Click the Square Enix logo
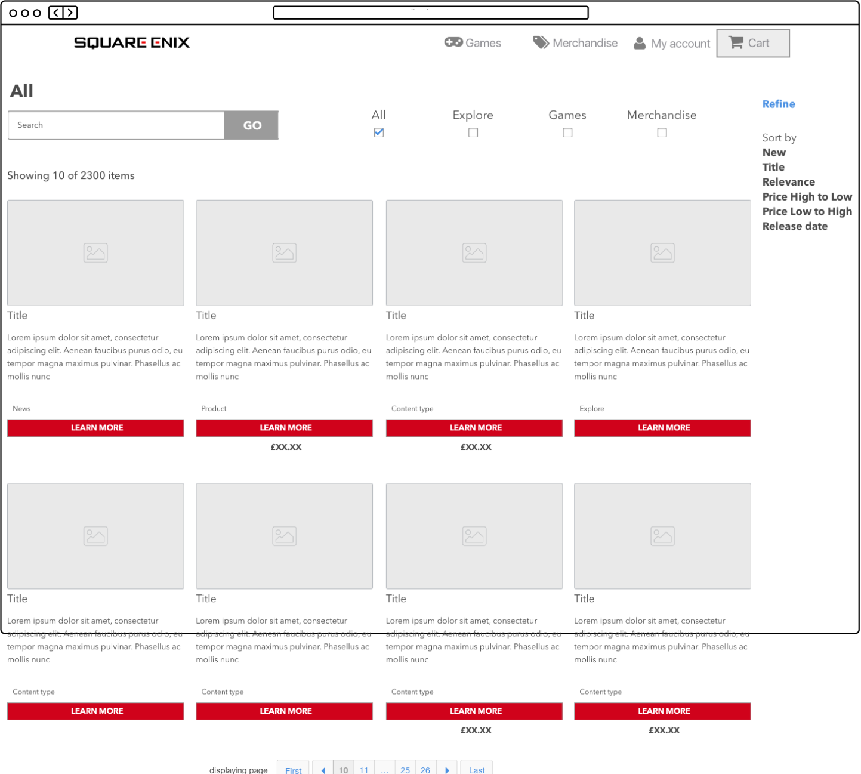 point(132,42)
